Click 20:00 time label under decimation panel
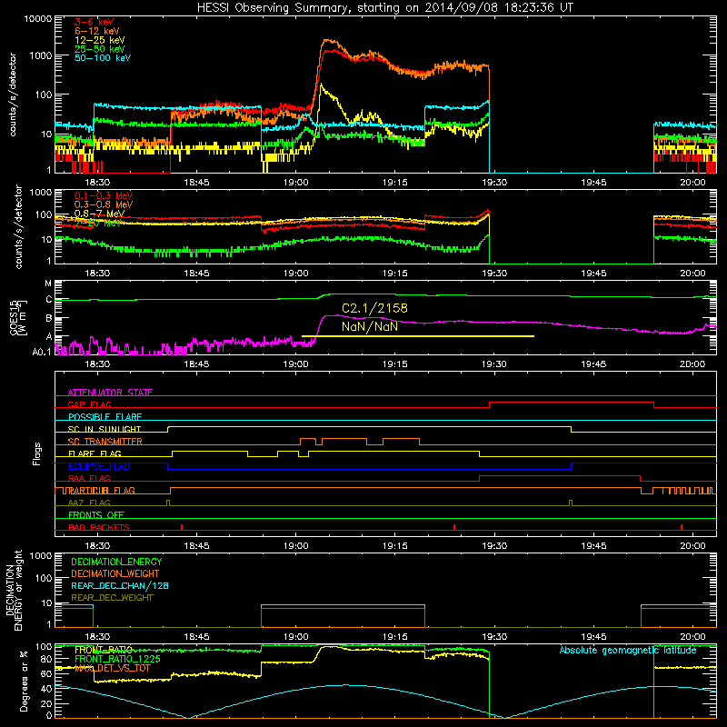727x727 pixels. 692,637
